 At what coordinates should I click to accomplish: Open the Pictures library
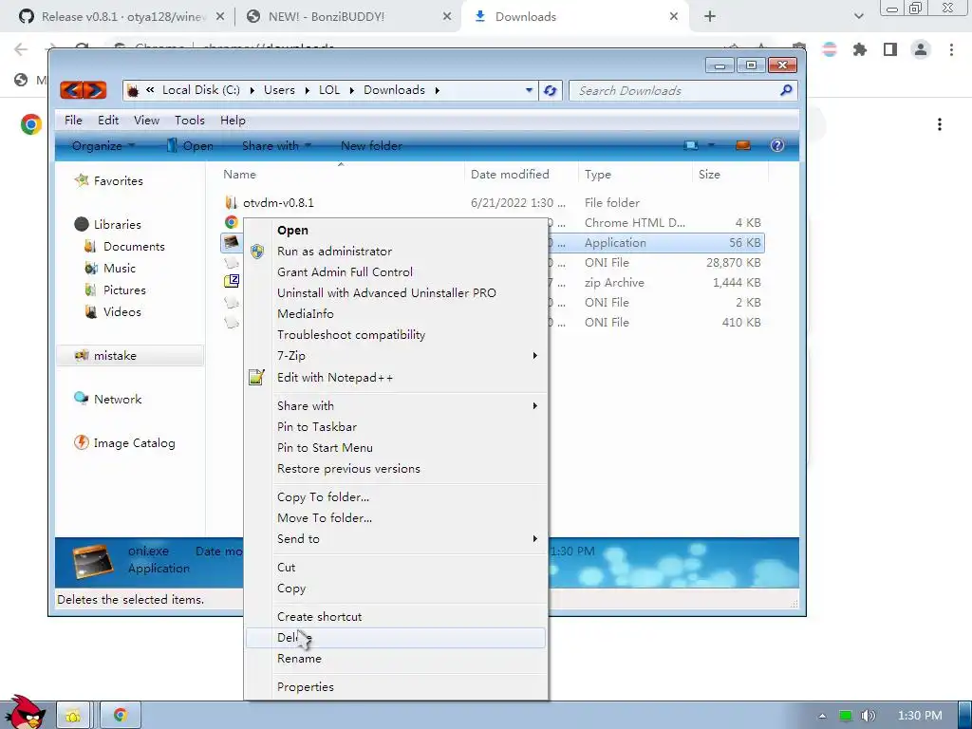click(x=124, y=290)
